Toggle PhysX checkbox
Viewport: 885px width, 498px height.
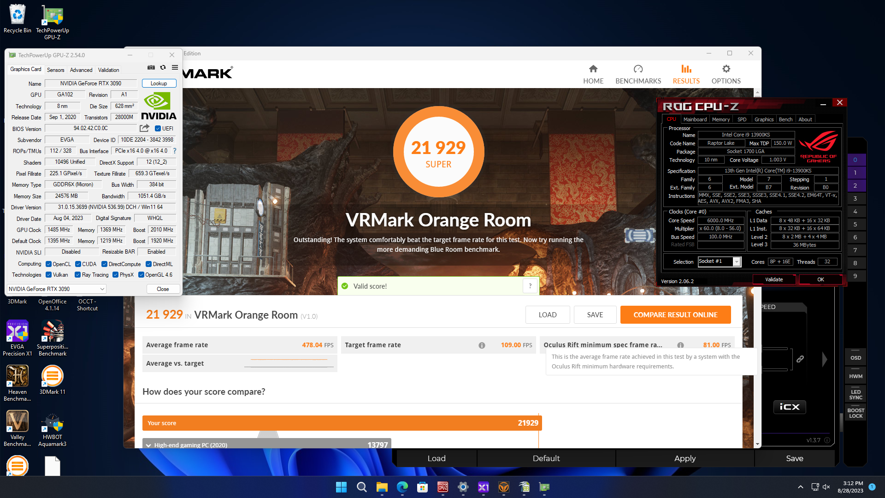[115, 275]
